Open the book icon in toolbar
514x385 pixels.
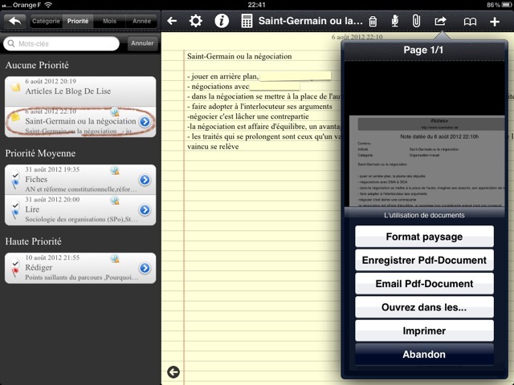tap(471, 21)
